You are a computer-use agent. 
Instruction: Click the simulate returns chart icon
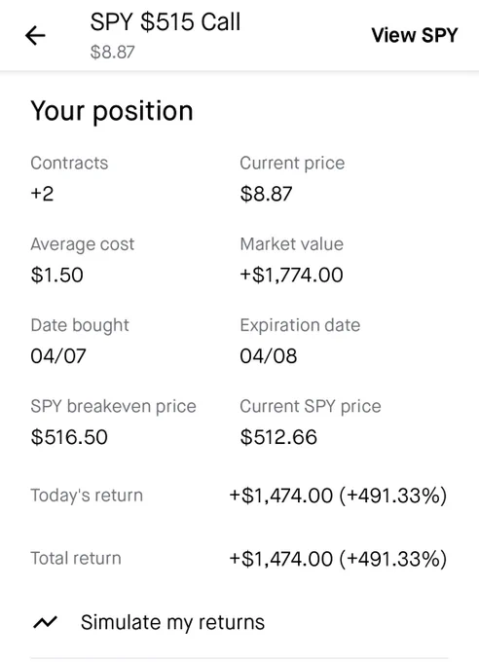pos(45,622)
